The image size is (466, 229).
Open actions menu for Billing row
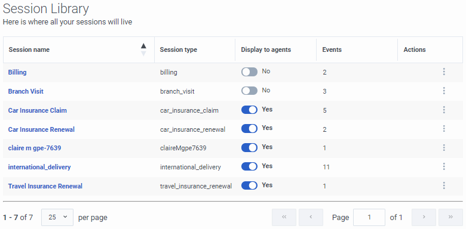point(444,72)
